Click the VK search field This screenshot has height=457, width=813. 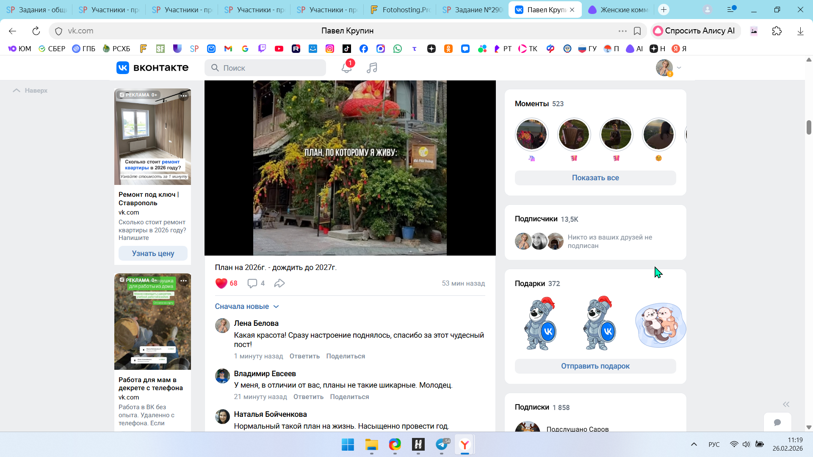[271, 68]
